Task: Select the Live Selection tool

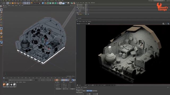Action: point(7,3)
